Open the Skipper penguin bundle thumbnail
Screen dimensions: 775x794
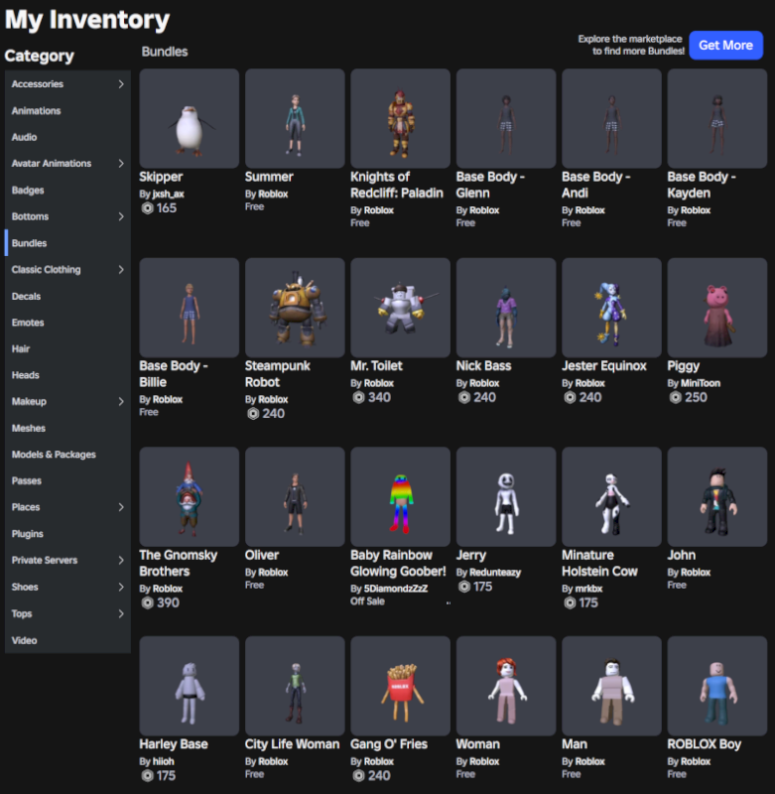190,118
